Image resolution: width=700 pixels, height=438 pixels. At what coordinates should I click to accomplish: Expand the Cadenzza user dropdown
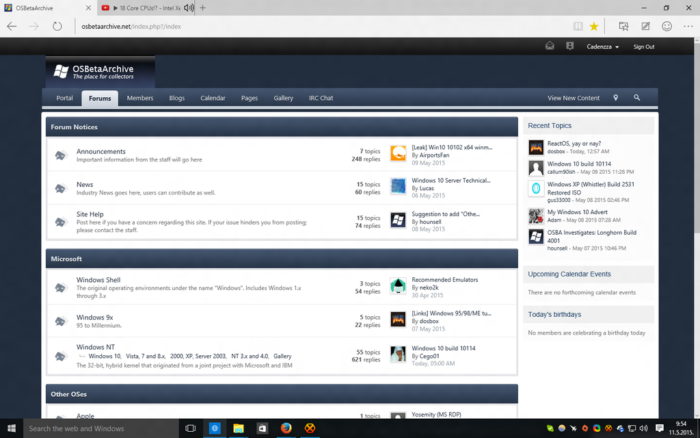[603, 47]
